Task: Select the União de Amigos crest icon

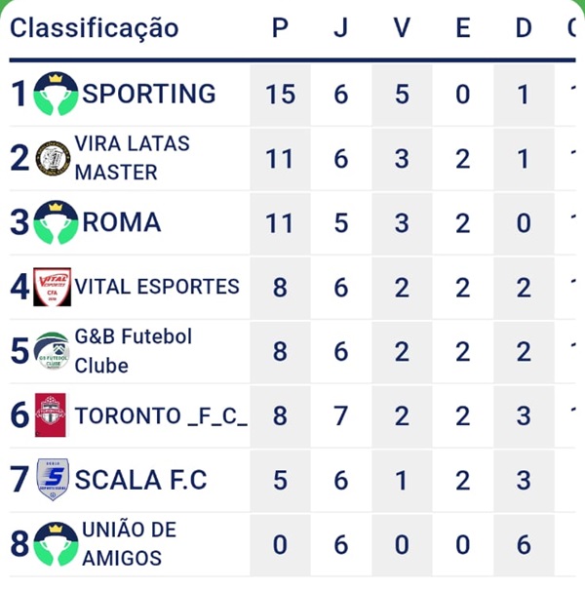Action: 56,544
